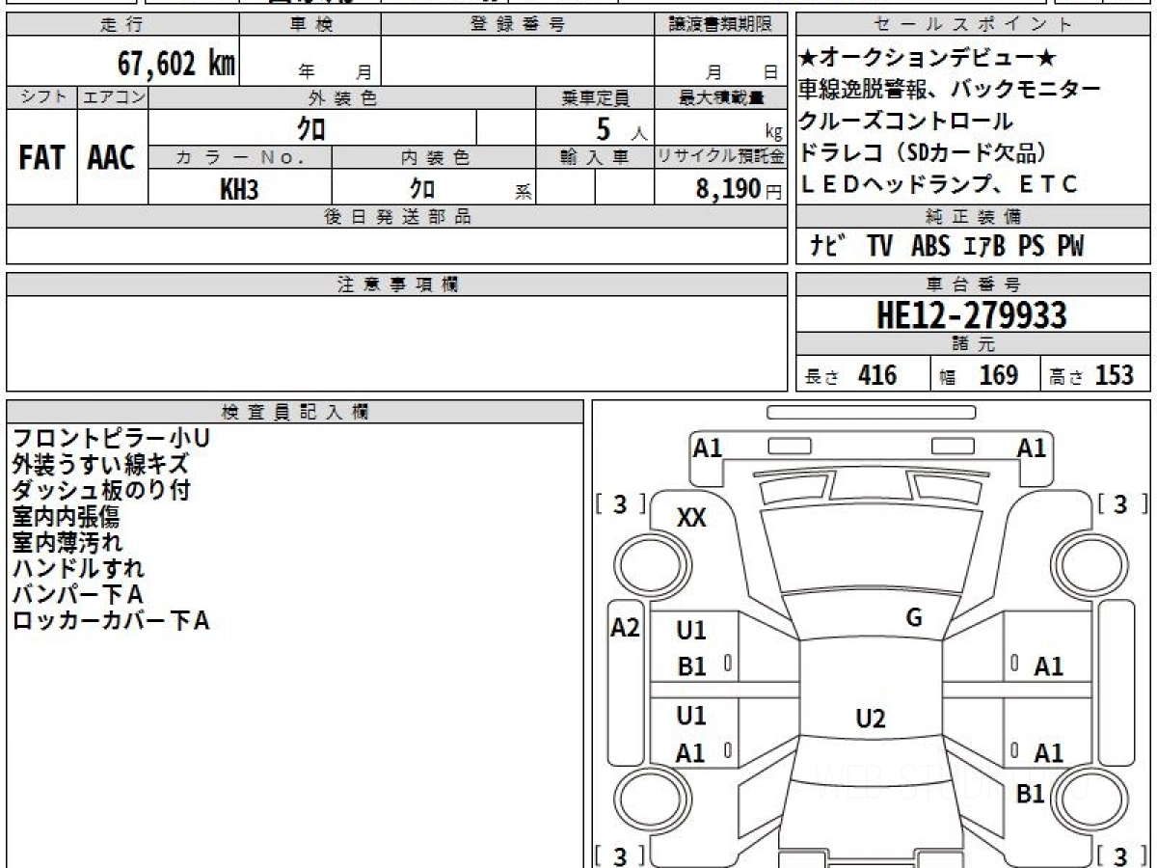Click the XX mark on the car diagram

(691, 519)
